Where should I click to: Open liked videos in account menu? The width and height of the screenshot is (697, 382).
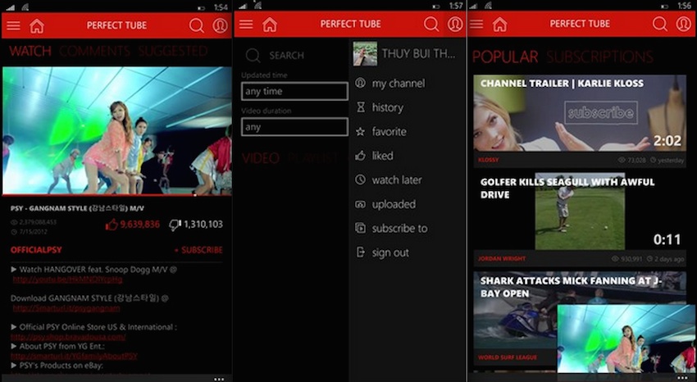click(382, 156)
